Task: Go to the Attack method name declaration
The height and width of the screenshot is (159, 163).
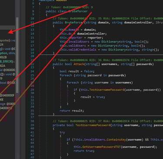Action: [79, 64]
